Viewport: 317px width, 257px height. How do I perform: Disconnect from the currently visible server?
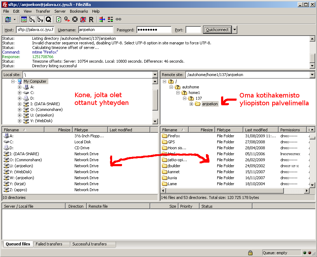point(83,19)
